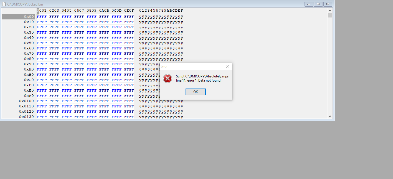Minimize the locked.bin window
Viewport: 393px width, 179px height.
(309, 4)
